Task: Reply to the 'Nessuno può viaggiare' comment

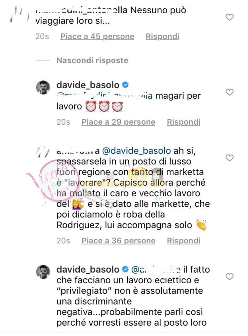Action: [162, 36]
